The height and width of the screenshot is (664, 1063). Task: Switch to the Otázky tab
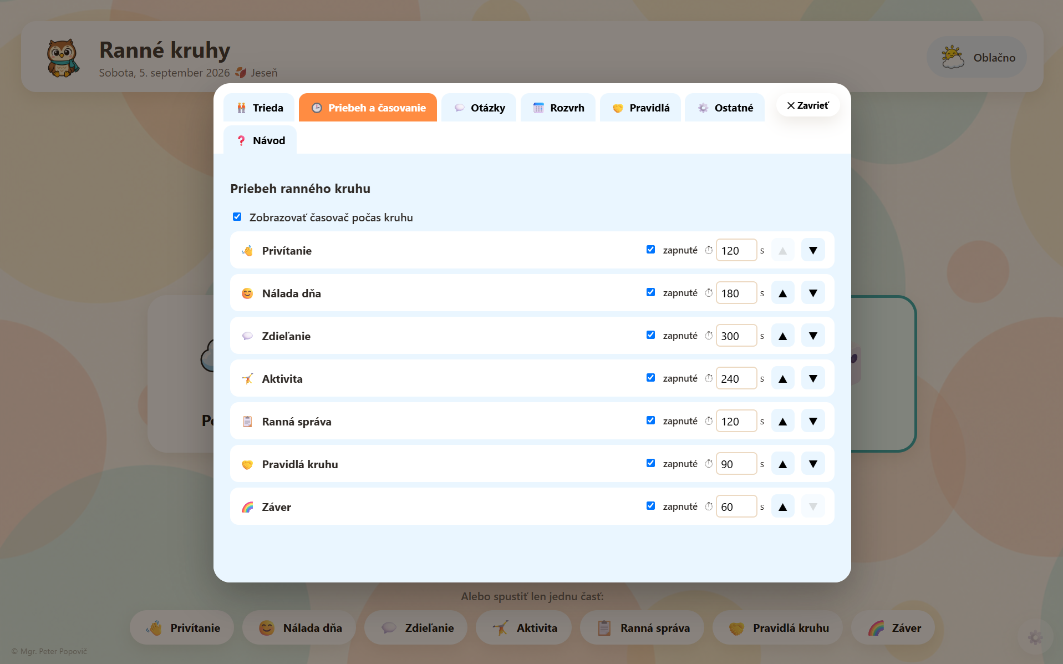coord(479,108)
